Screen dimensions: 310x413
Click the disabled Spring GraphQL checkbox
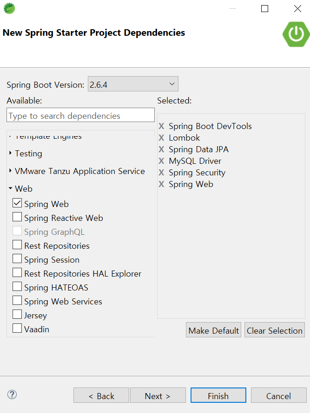[x=17, y=231]
